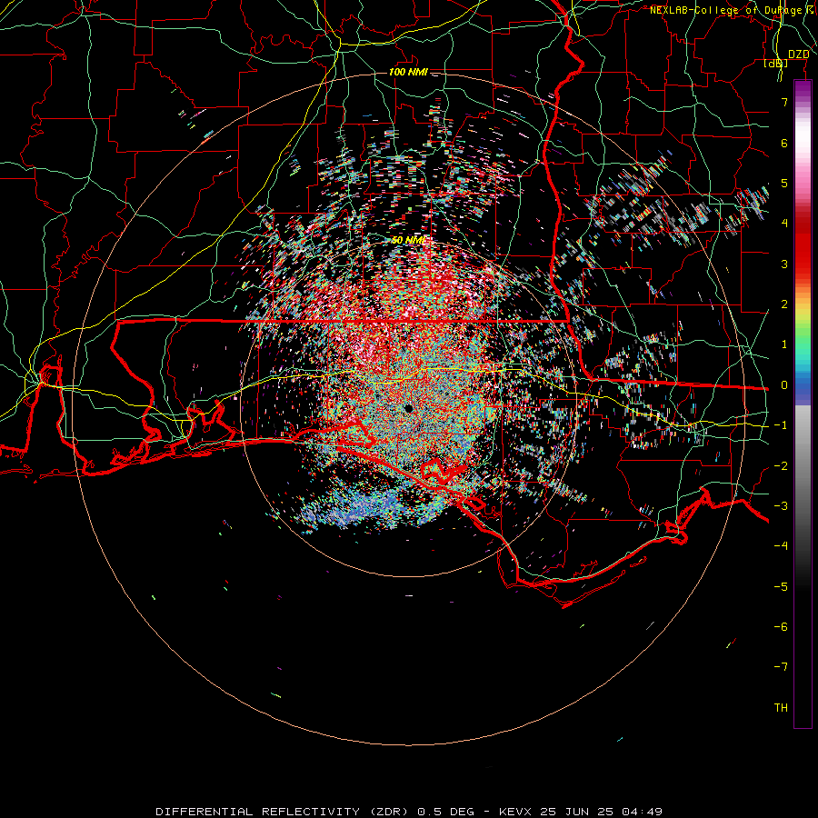Click the 5 value on the scale
The image size is (818, 818).
pyautogui.click(x=784, y=183)
